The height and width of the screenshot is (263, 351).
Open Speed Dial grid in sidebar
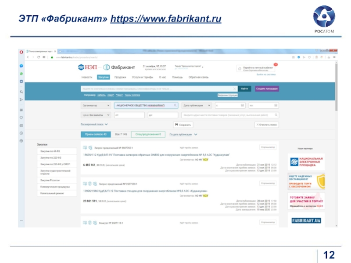click(21, 110)
